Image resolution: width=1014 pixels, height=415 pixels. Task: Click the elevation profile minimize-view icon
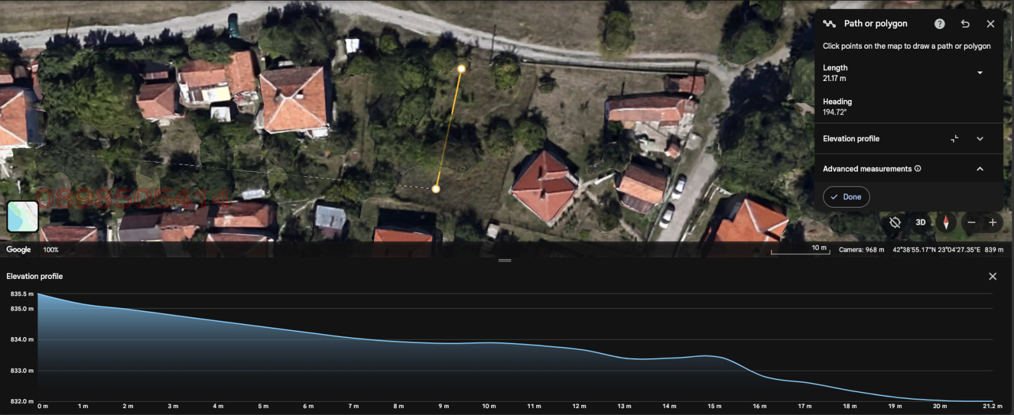pyautogui.click(x=954, y=139)
